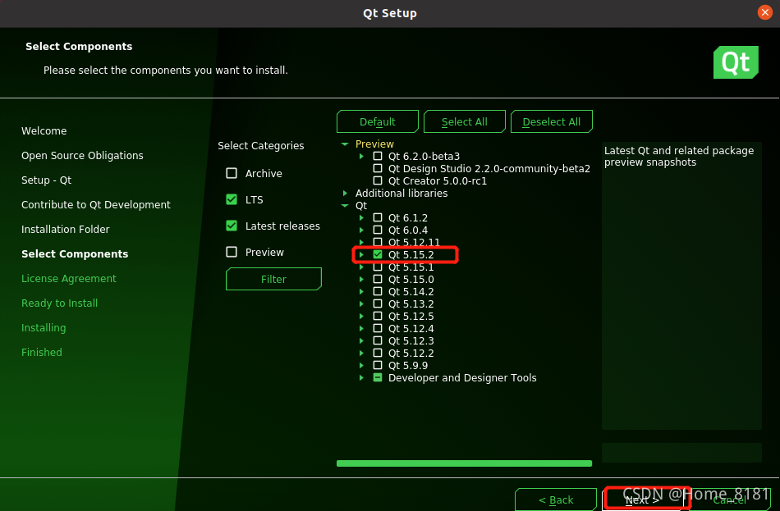The height and width of the screenshot is (511, 780).
Task: Click the green horizontal scrollbar below tree
Action: (x=464, y=463)
